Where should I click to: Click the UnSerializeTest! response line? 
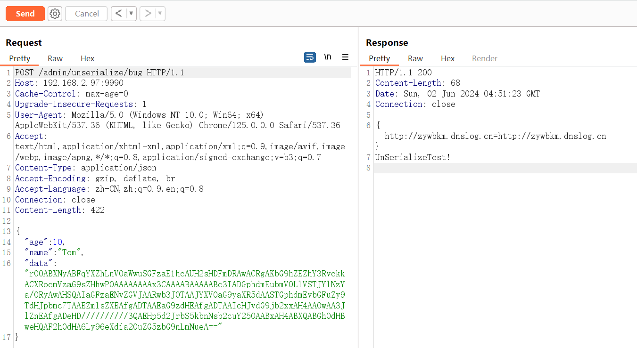pos(413,157)
